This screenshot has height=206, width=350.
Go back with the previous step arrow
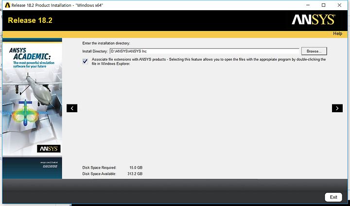pyautogui.click(x=72, y=108)
